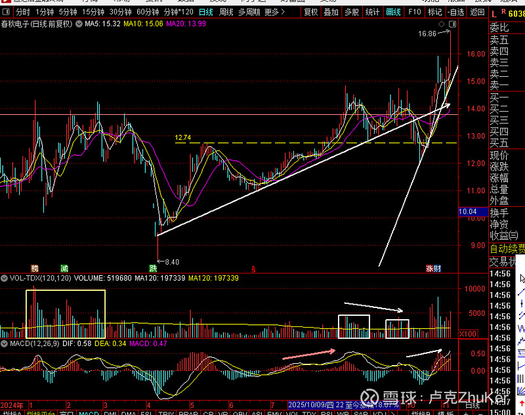Select the 30分钟 period
525x415 pixels.
[121, 12]
